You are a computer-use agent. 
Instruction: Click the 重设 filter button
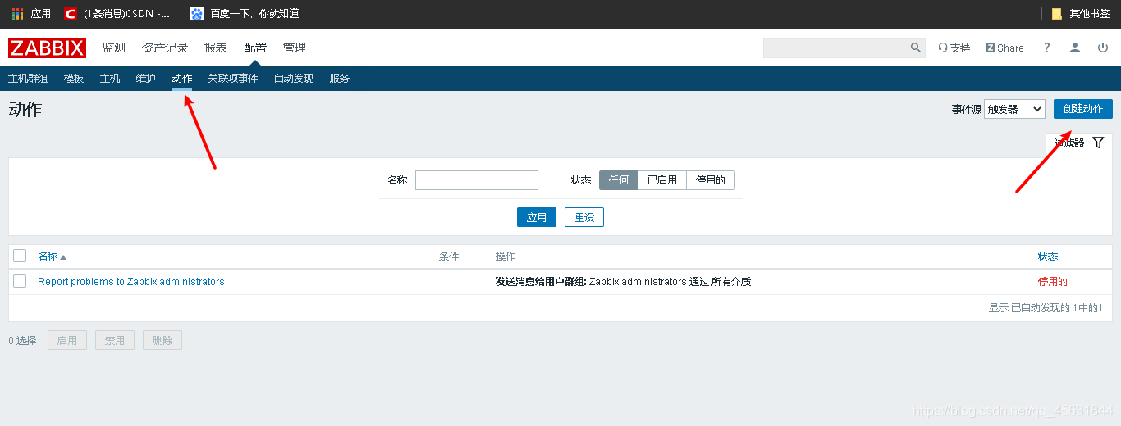point(584,217)
